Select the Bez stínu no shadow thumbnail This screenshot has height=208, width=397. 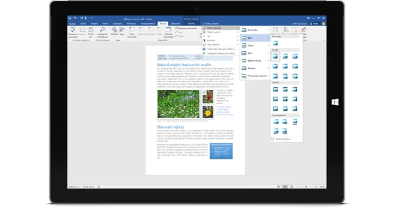[275, 43]
